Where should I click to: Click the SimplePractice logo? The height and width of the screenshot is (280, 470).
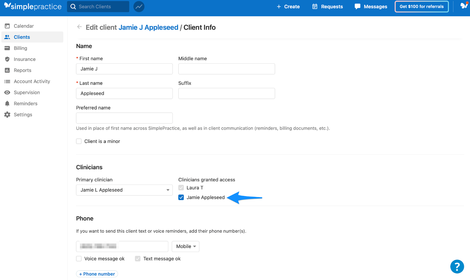pos(33,6)
